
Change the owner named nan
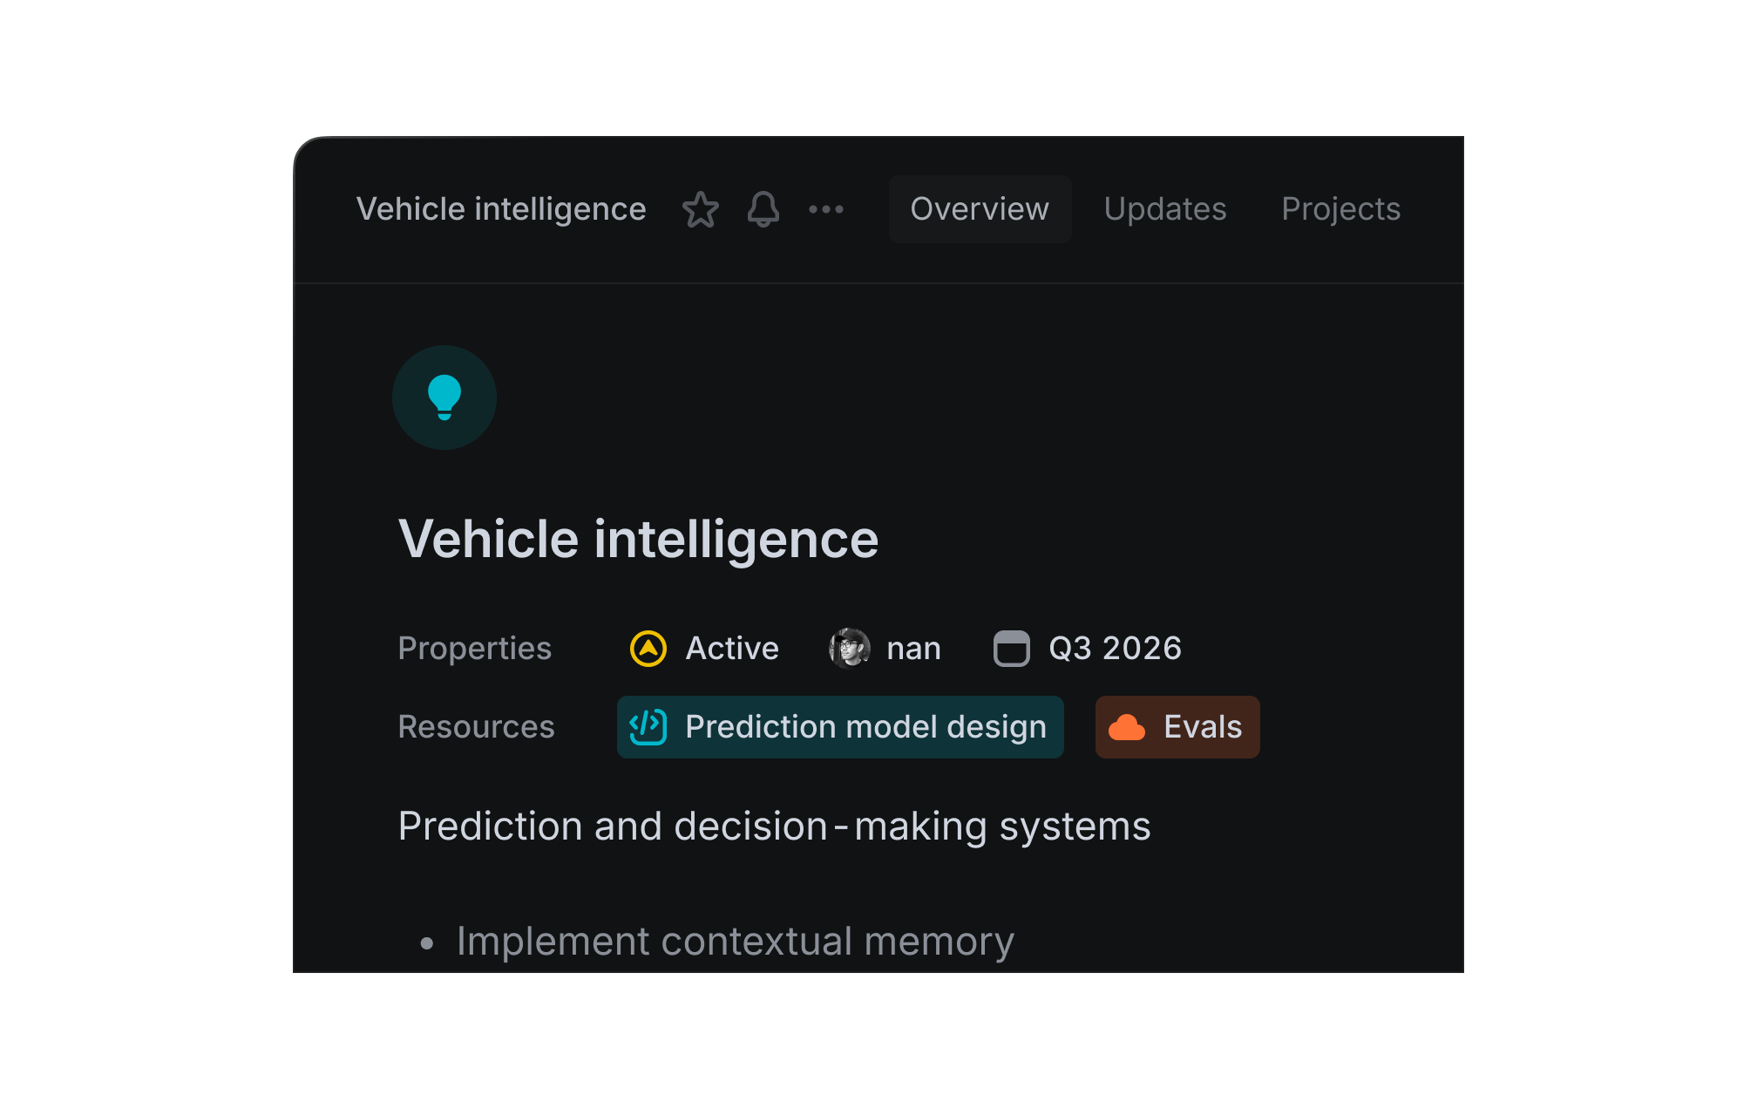tap(913, 649)
